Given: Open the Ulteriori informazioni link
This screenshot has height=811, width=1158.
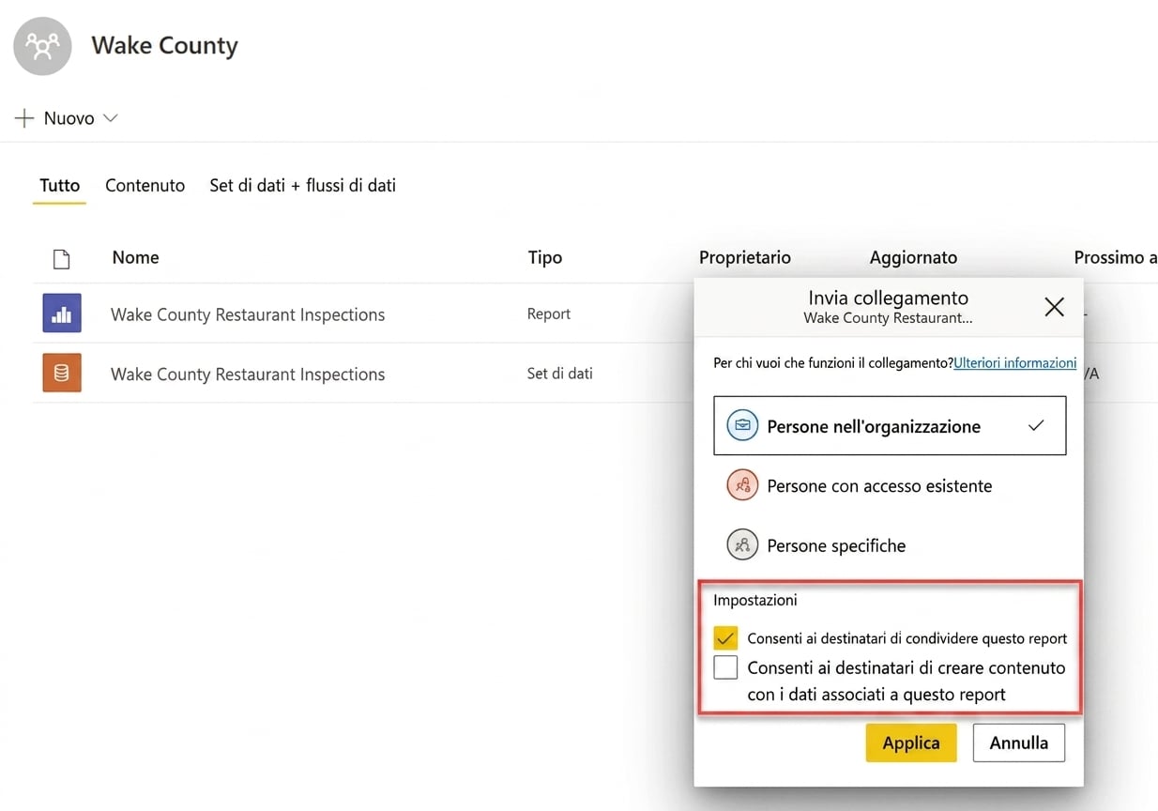Looking at the screenshot, I should (x=1014, y=362).
